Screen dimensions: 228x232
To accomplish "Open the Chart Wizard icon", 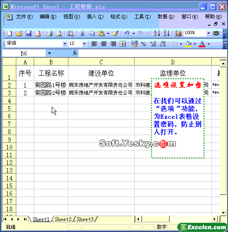I will (x=178, y=33).
